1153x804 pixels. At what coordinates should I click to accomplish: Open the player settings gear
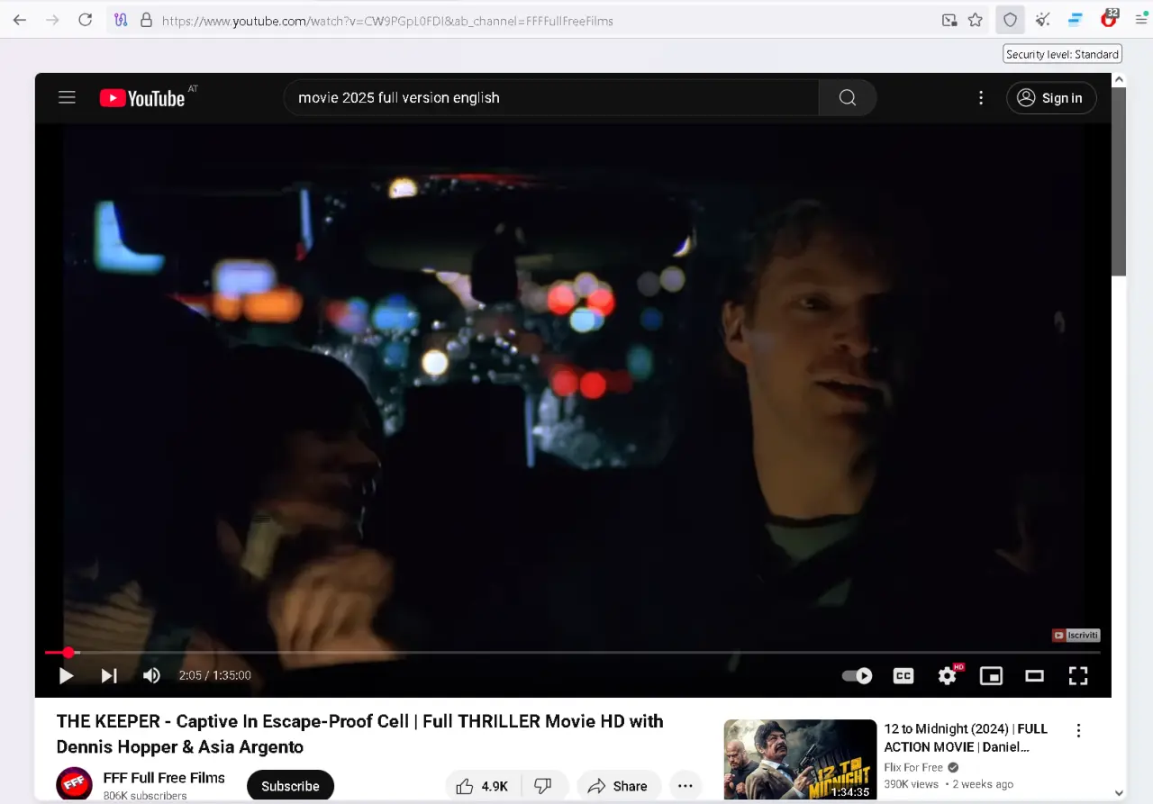[x=948, y=675]
